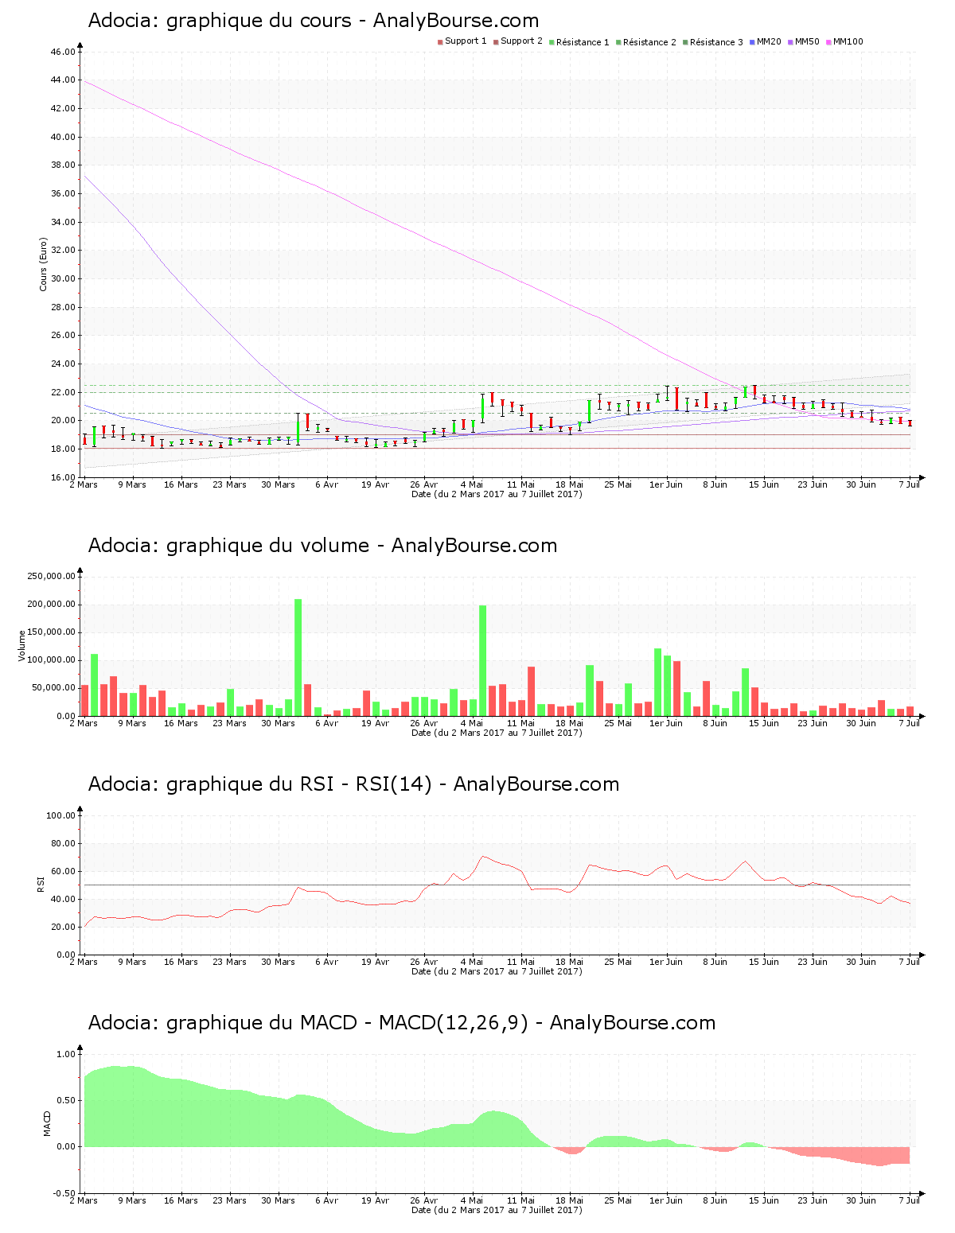Click the 80.00 value on RSI axis
The width and height of the screenshot is (955, 1233).
click(63, 843)
